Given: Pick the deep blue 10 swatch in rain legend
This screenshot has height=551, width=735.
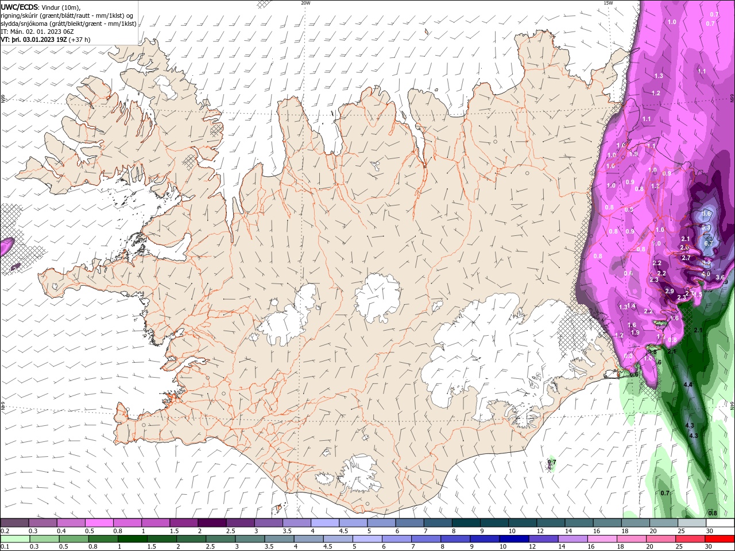Looking at the screenshot, I should 514,539.
